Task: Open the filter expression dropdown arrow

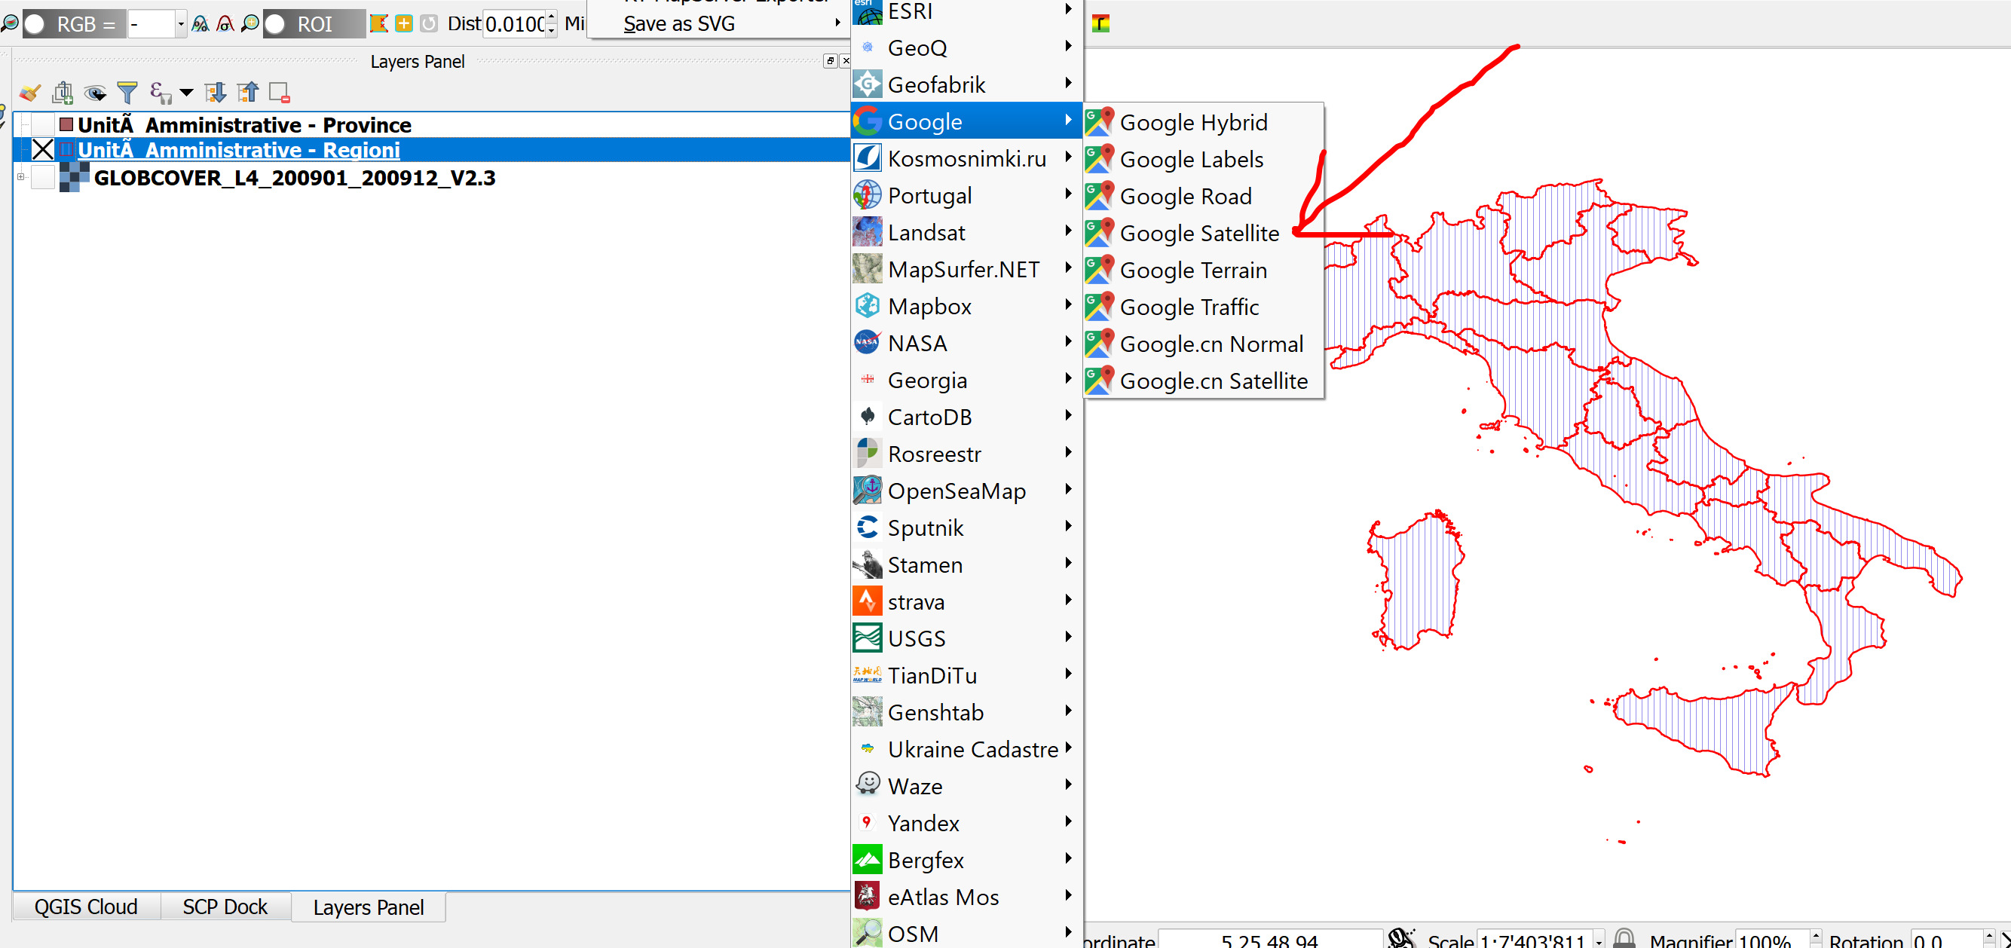Action: 185,93
